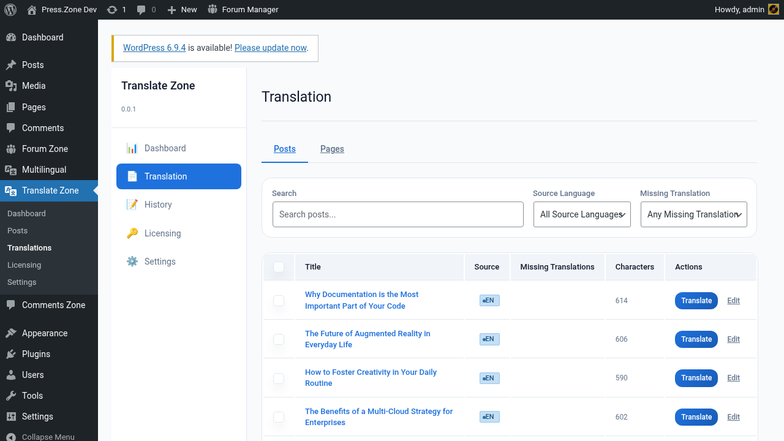Translate the 'Why Documentation is the Most' post
The width and height of the screenshot is (784, 441).
click(696, 301)
